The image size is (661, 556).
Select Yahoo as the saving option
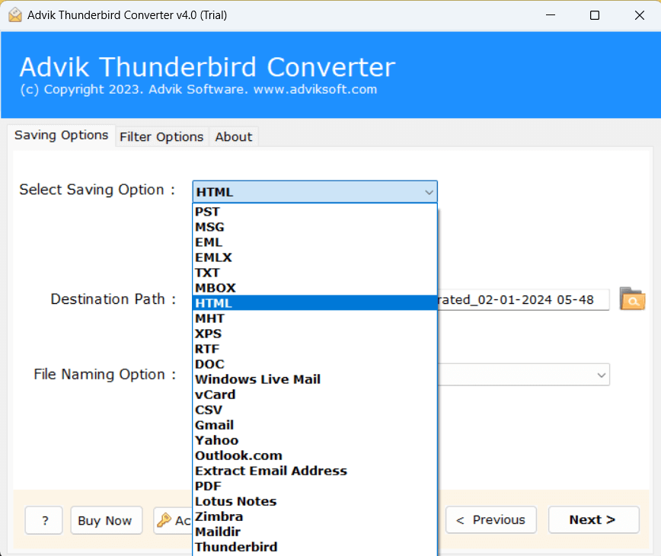click(x=315, y=440)
